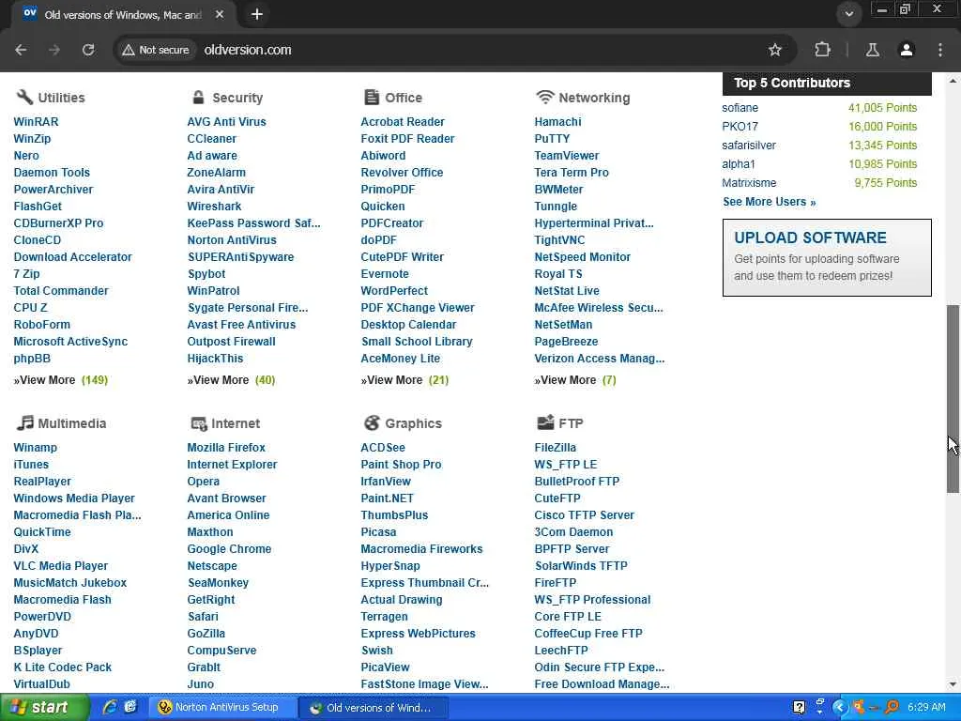The image size is (961, 721).
Task: Open the WinRAR link
Action: coord(37,121)
